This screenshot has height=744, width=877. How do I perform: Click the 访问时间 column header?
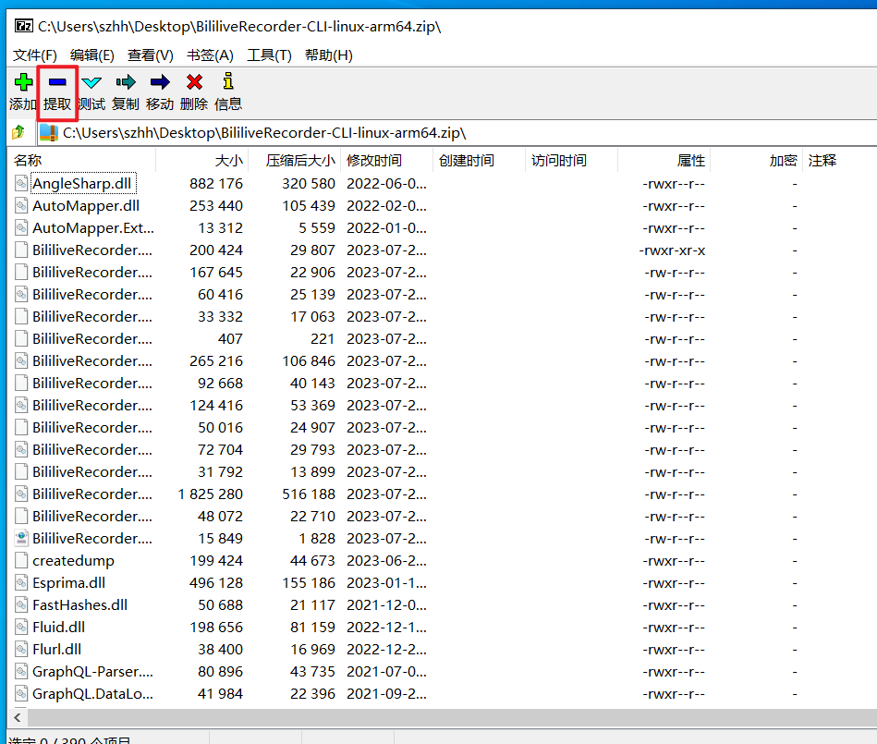tap(571, 161)
